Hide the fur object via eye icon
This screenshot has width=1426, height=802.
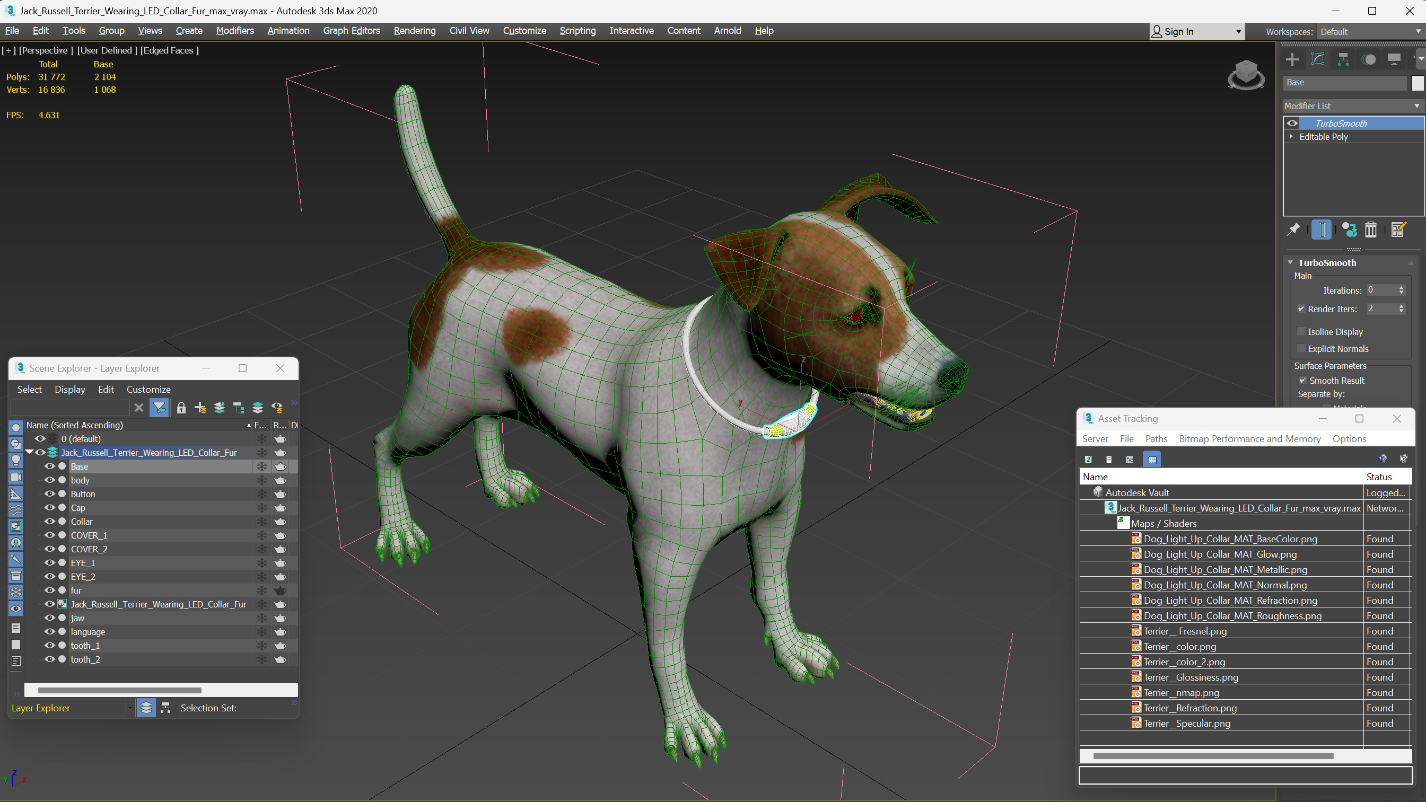[x=49, y=590]
